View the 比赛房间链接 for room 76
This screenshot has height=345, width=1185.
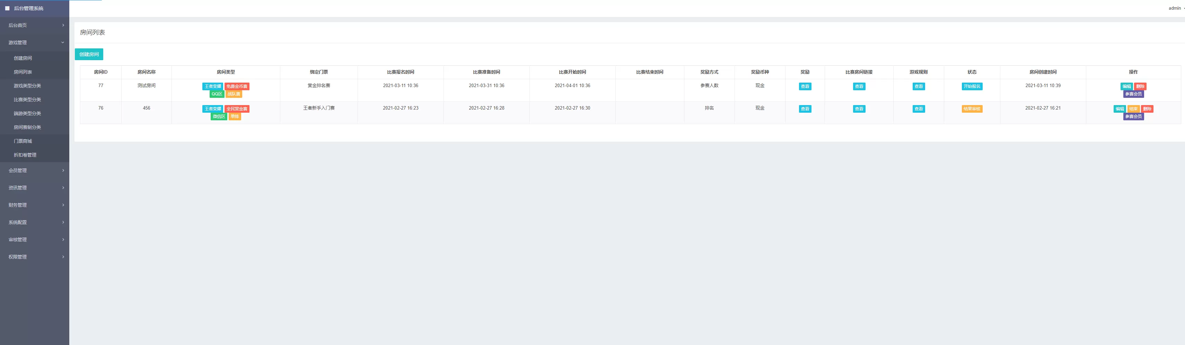858,109
